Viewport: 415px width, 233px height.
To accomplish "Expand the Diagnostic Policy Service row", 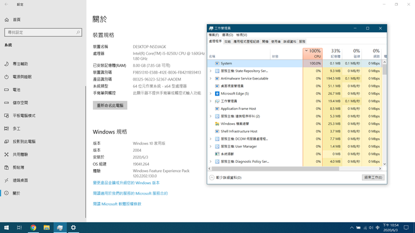I will 211,162.
